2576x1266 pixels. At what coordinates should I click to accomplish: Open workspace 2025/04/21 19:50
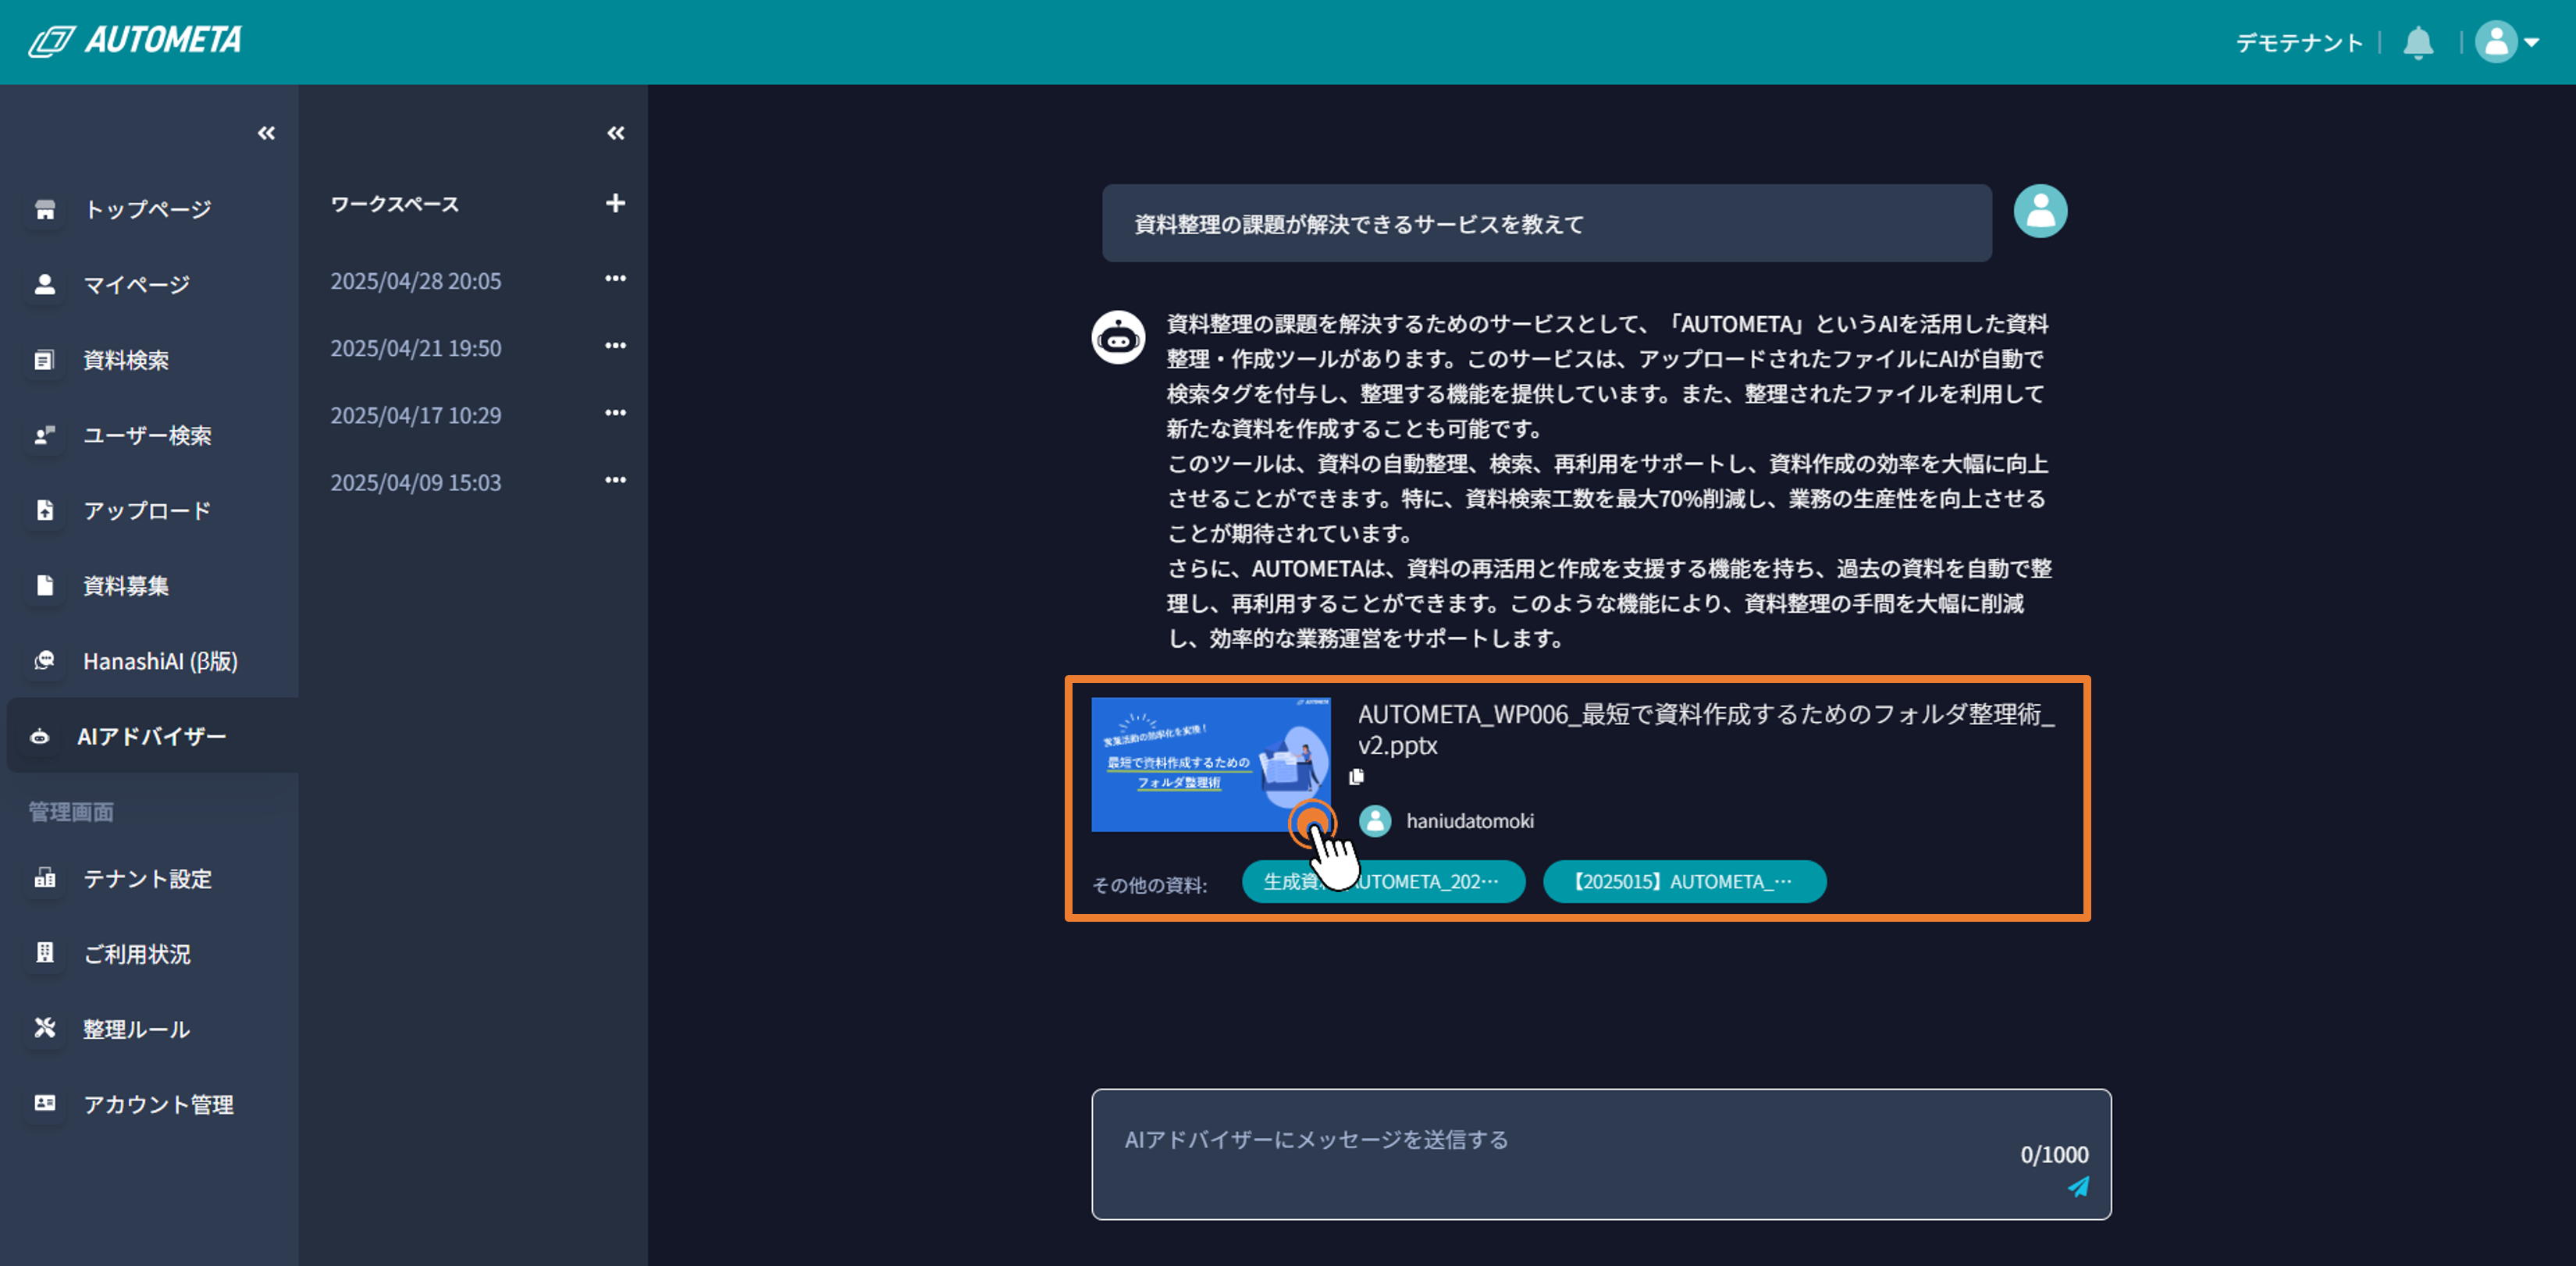pos(416,348)
